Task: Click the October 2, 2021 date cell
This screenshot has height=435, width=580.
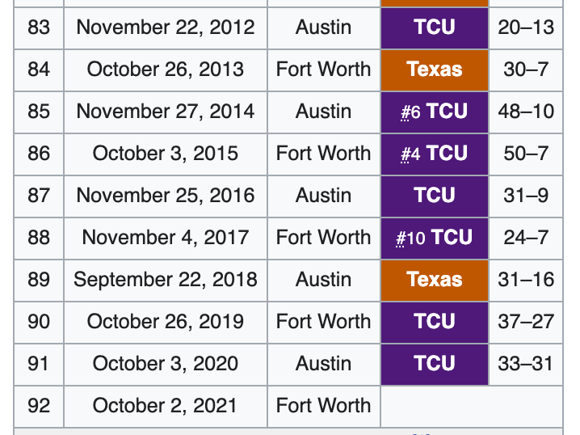Action: (x=166, y=407)
